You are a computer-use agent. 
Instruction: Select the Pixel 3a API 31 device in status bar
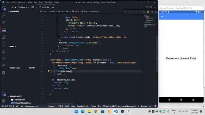point(119,106)
